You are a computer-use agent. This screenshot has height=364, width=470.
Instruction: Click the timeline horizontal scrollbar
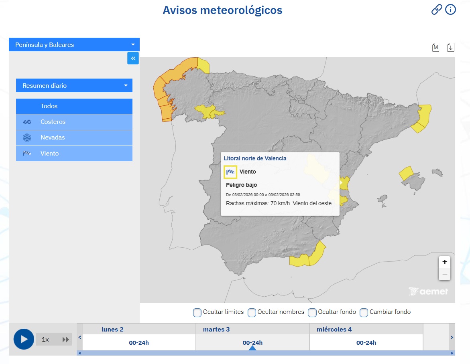[265, 353]
